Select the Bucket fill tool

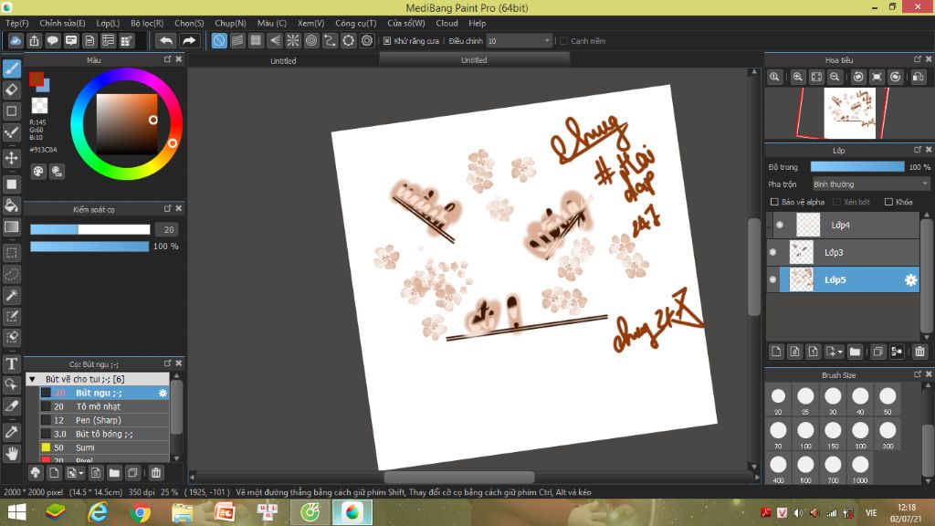pos(12,205)
